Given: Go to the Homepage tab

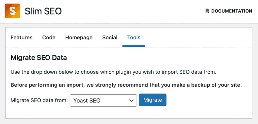Looking at the screenshot, I should [79, 38].
